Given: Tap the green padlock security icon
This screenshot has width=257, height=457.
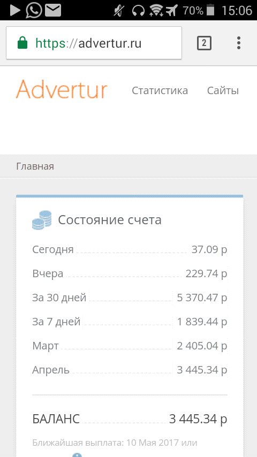Looking at the screenshot, I should pyautogui.click(x=22, y=43).
